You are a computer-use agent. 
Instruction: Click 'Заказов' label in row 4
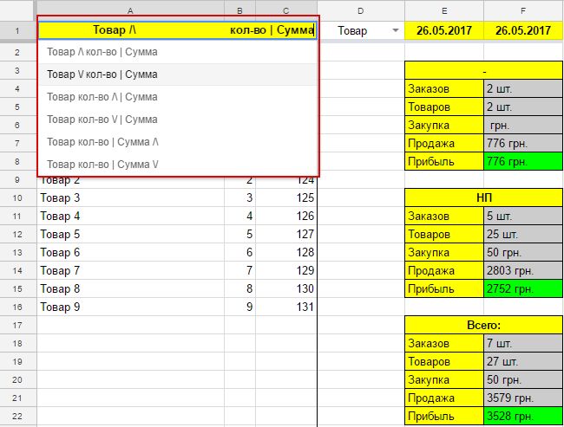444,88
